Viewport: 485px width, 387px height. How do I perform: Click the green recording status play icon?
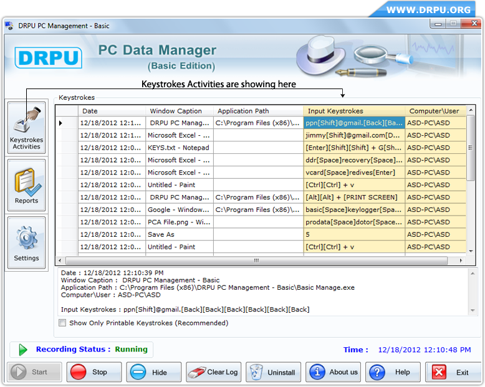point(23,350)
